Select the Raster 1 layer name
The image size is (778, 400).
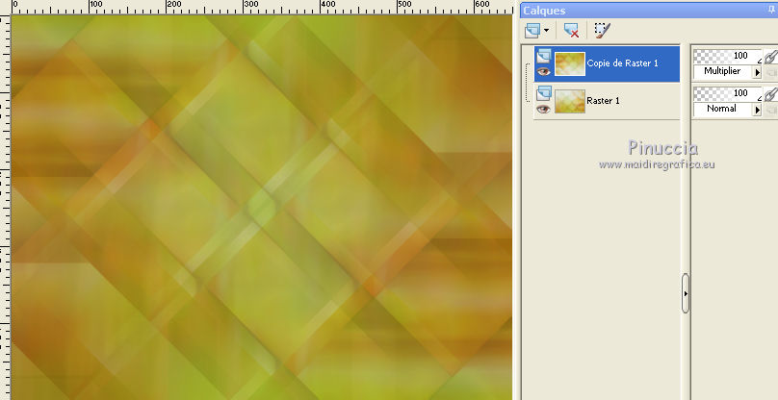[603, 101]
